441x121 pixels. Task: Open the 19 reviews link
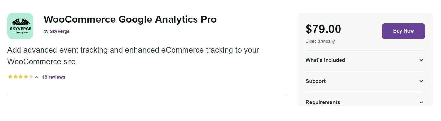point(54,77)
